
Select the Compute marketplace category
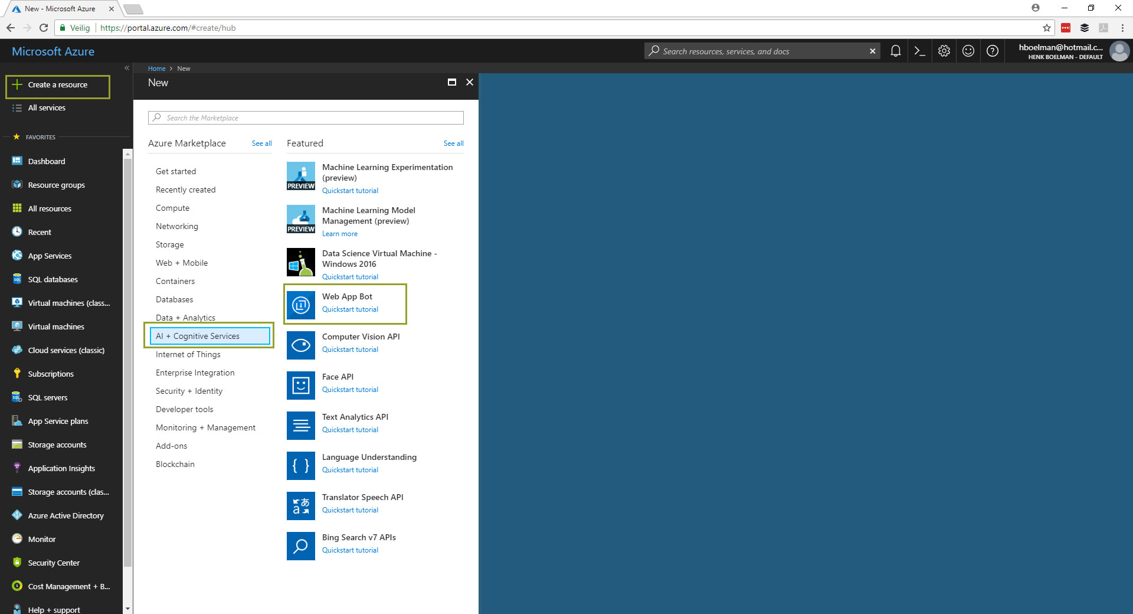(x=172, y=208)
